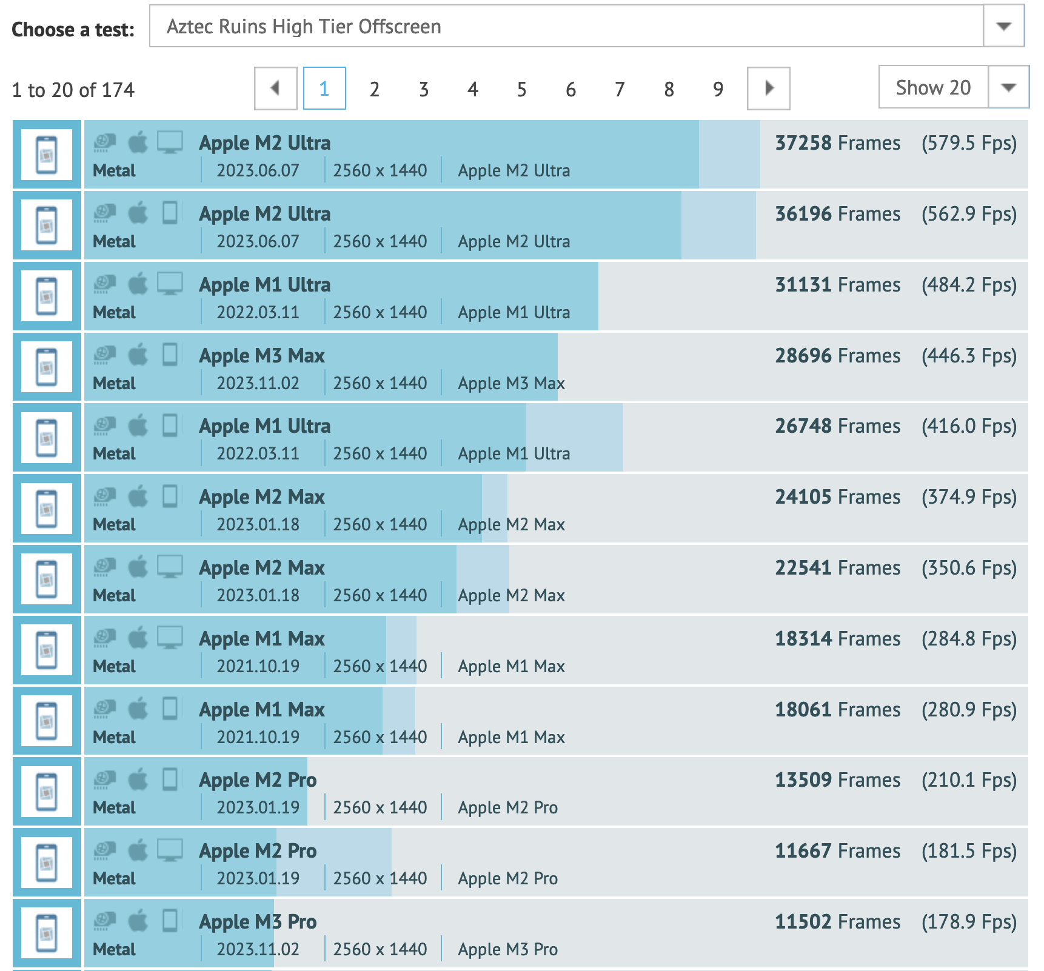Open device thumbnail for the 36196 Frames row
Image resolution: width=1044 pixels, height=971 pixels.
click(47, 225)
